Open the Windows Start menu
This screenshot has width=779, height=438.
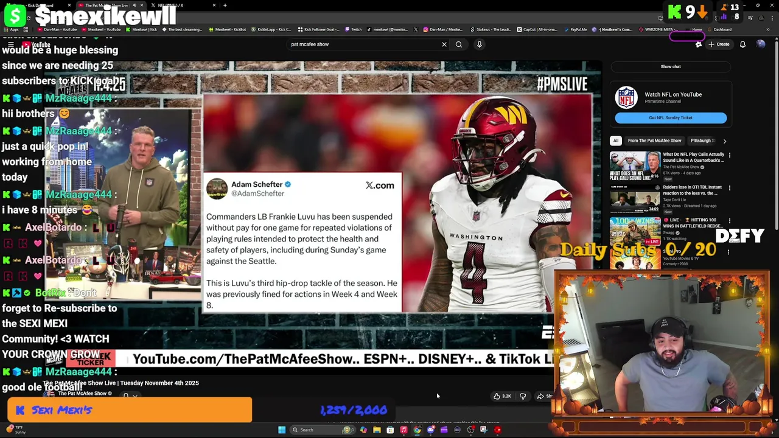click(x=282, y=430)
